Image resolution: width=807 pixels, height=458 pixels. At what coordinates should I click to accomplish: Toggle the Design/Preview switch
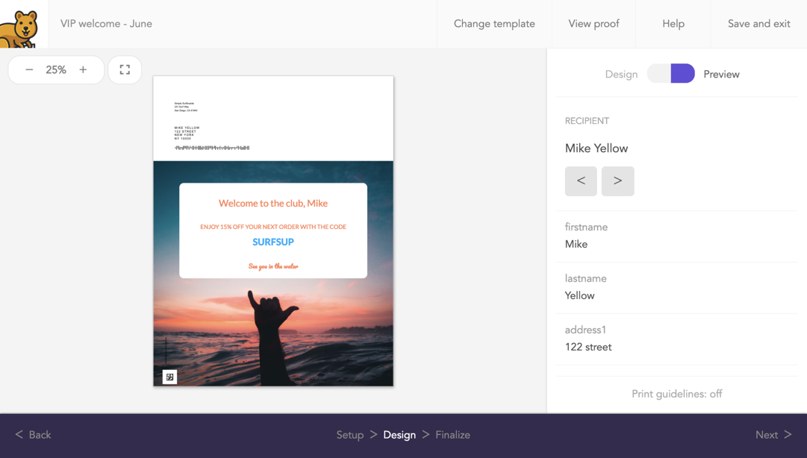[670, 74]
